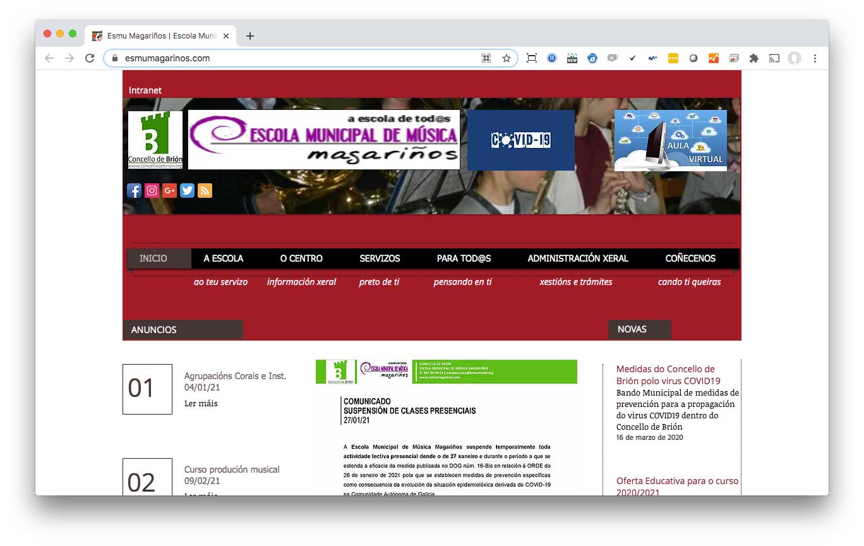
Task: Click the Concello de Brión logo
Action: (x=155, y=140)
